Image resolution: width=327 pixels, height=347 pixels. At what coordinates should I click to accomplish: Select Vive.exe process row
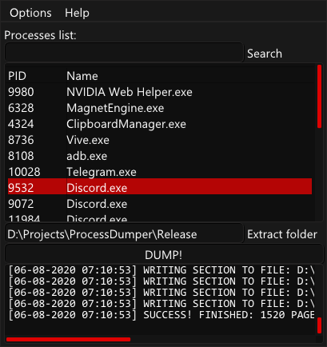click(x=160, y=140)
